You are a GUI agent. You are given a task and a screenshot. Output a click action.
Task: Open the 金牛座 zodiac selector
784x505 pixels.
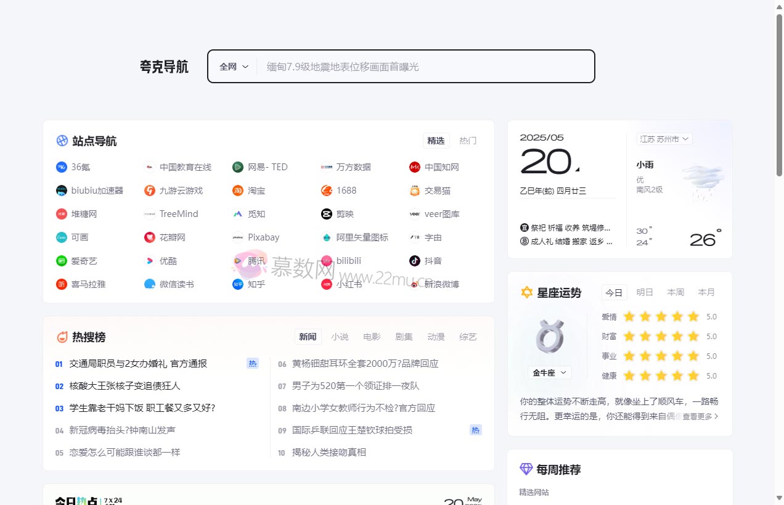(x=549, y=372)
